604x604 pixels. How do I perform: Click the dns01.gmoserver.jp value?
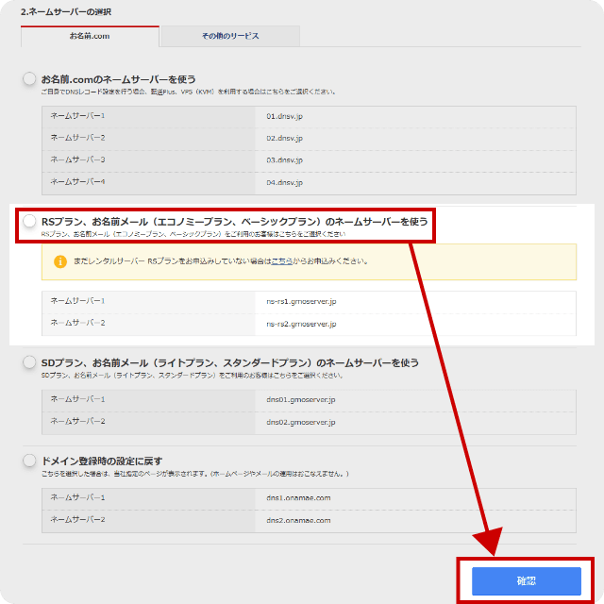pyautogui.click(x=301, y=400)
